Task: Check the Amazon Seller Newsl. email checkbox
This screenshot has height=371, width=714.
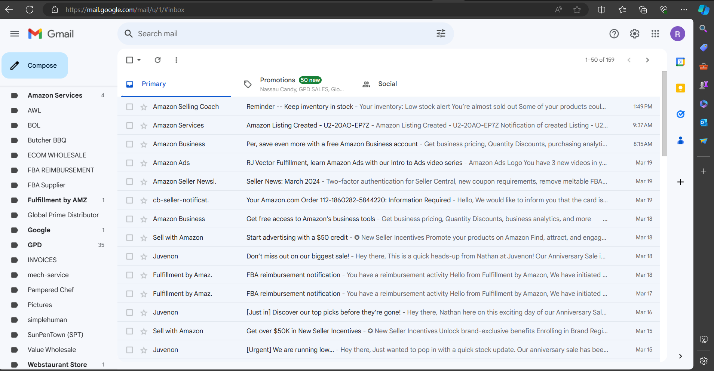Action: point(129,182)
